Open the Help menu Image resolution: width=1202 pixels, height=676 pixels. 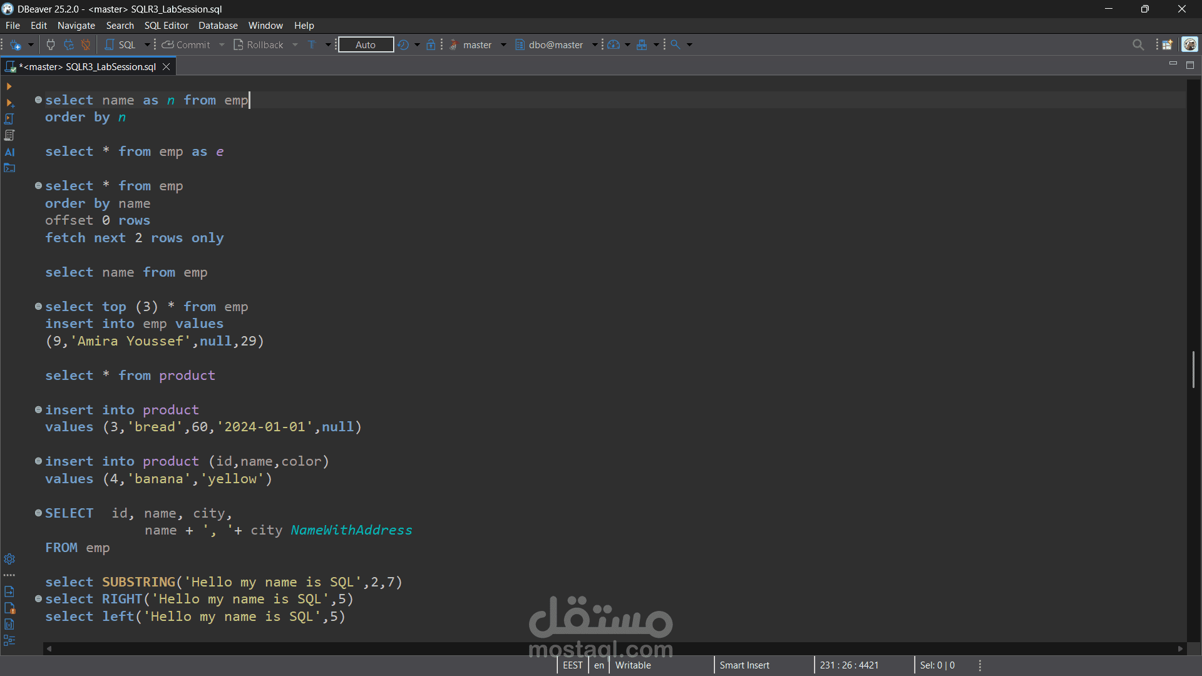(304, 26)
